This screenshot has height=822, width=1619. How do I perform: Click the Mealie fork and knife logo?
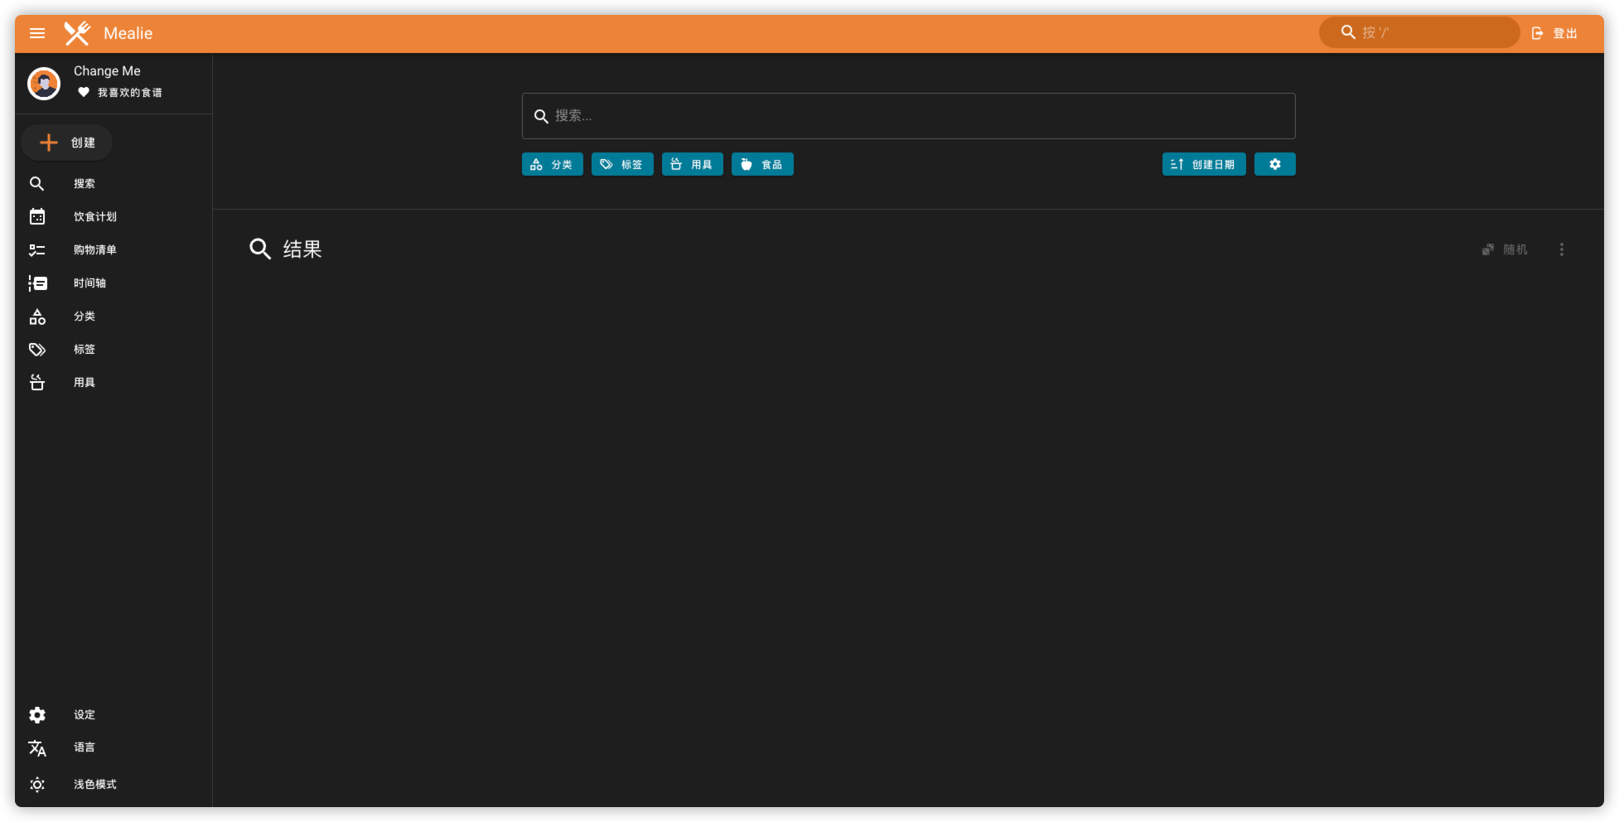pyautogui.click(x=77, y=33)
